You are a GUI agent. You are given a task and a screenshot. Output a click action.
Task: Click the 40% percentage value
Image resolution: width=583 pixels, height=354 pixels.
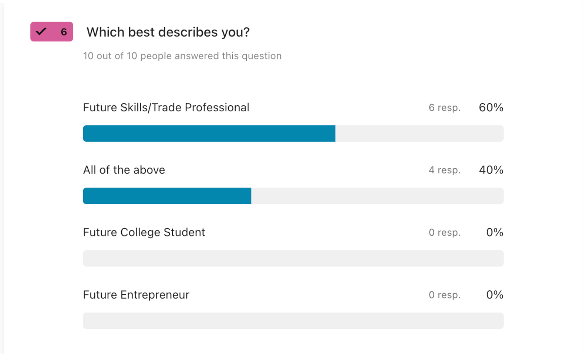click(x=491, y=170)
